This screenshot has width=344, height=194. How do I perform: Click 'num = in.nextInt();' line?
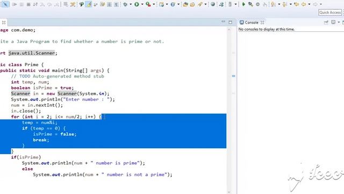click(x=37, y=105)
